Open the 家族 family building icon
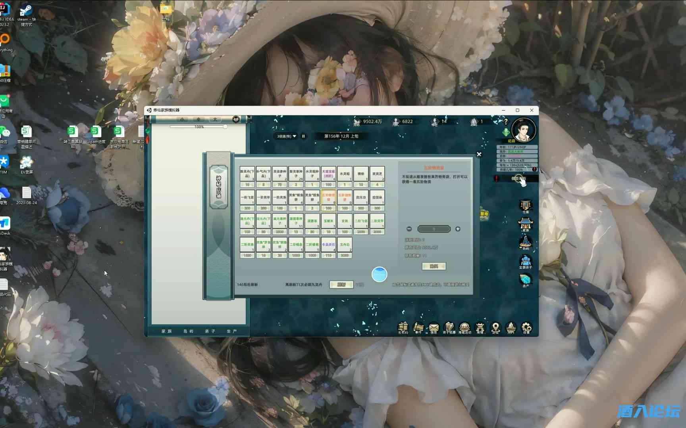 526,224
